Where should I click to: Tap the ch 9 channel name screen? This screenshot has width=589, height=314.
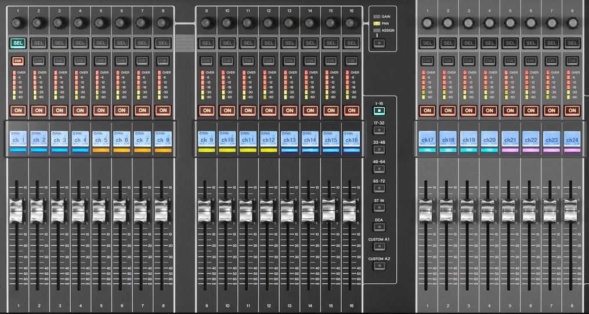(207, 138)
